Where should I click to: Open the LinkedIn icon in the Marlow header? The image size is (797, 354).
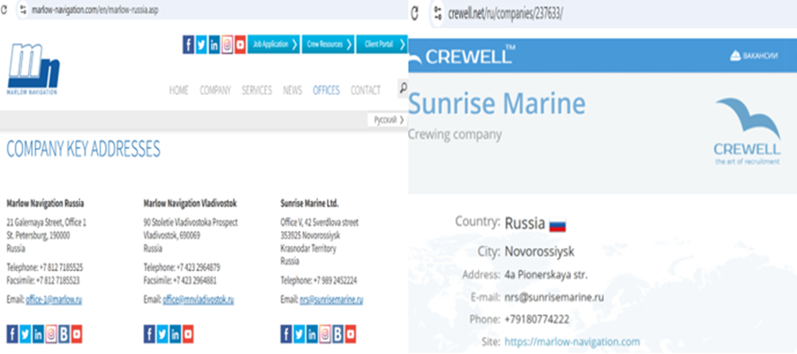214,44
